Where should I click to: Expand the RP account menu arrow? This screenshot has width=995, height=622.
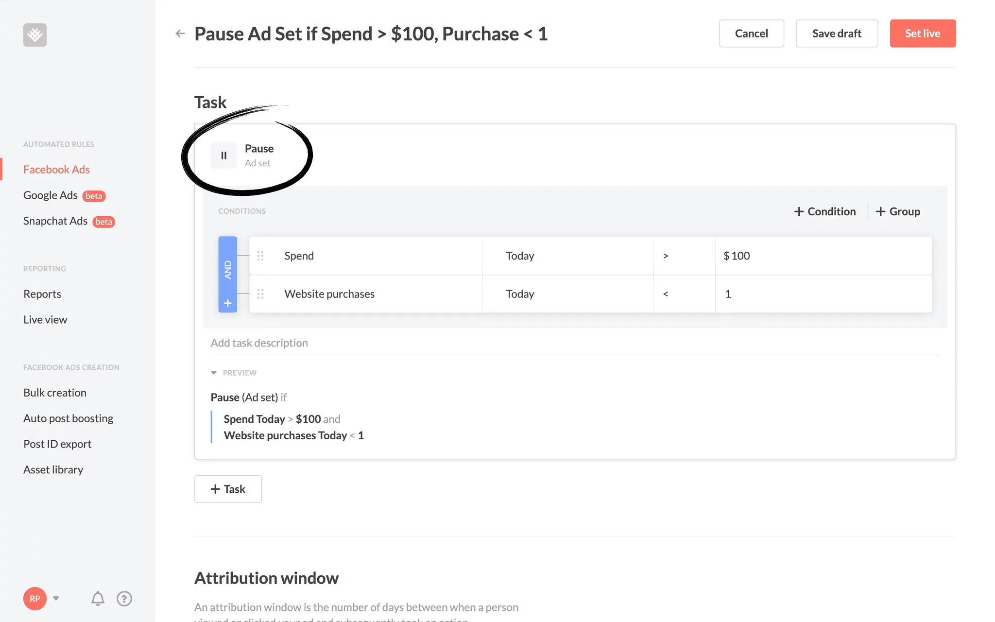(x=56, y=598)
